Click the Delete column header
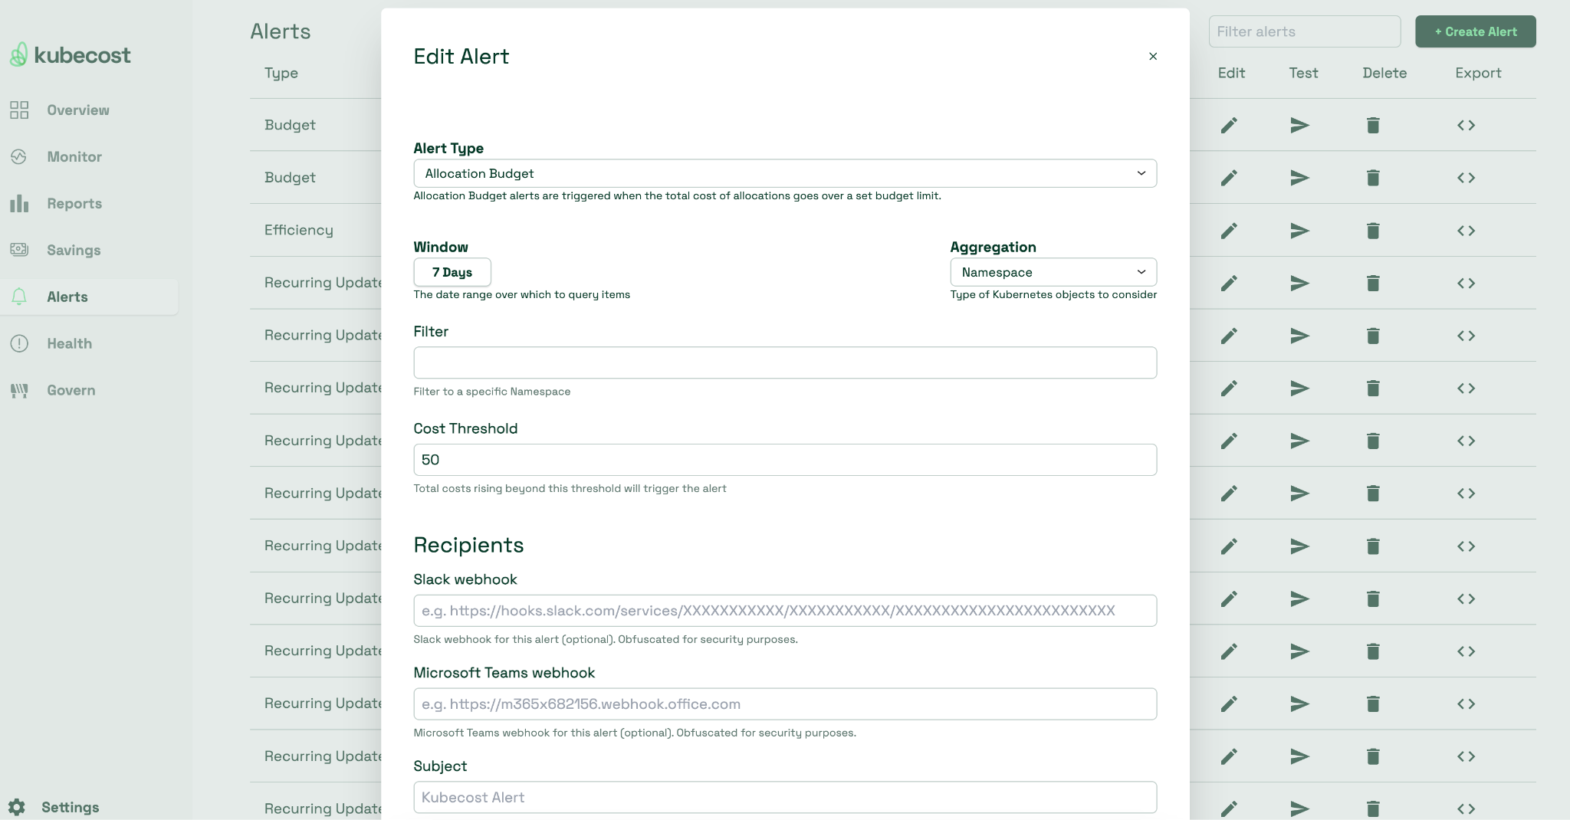 tap(1384, 73)
